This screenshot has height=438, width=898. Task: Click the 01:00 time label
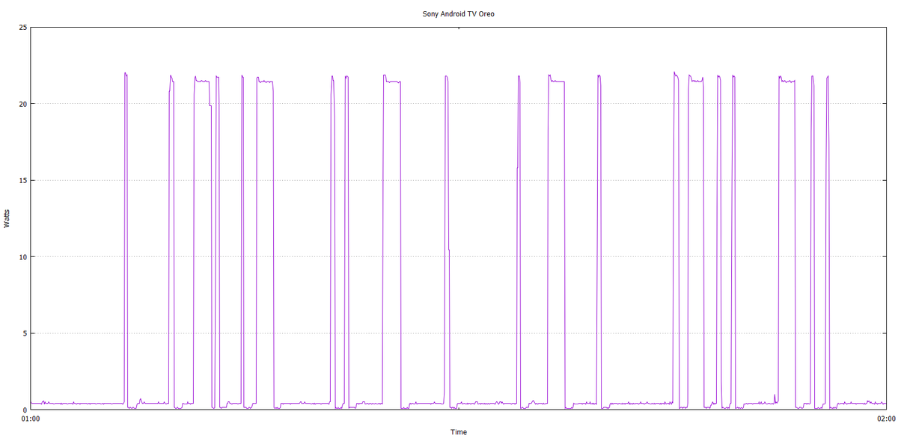30,419
